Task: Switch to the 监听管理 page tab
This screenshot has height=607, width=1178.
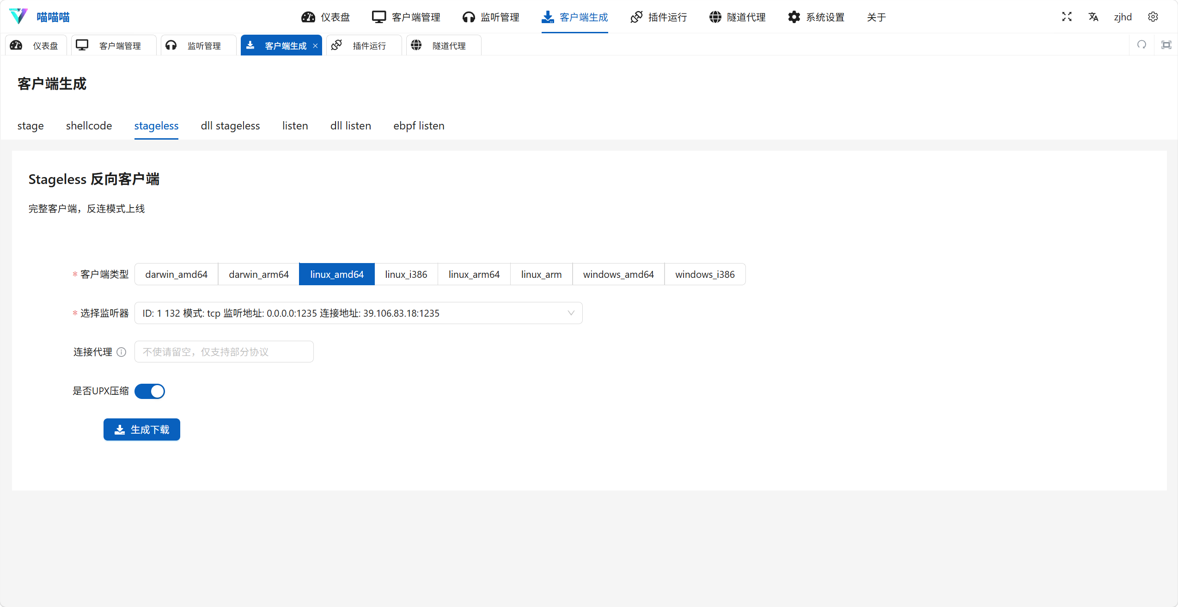Action: (199, 45)
